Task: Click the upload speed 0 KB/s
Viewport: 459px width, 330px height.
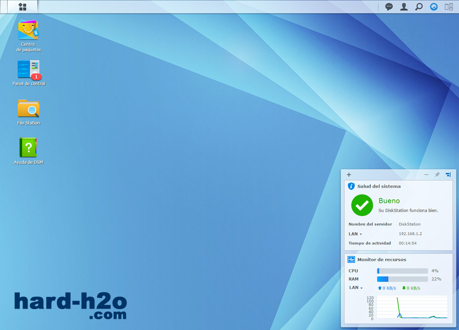Action: pos(387,288)
